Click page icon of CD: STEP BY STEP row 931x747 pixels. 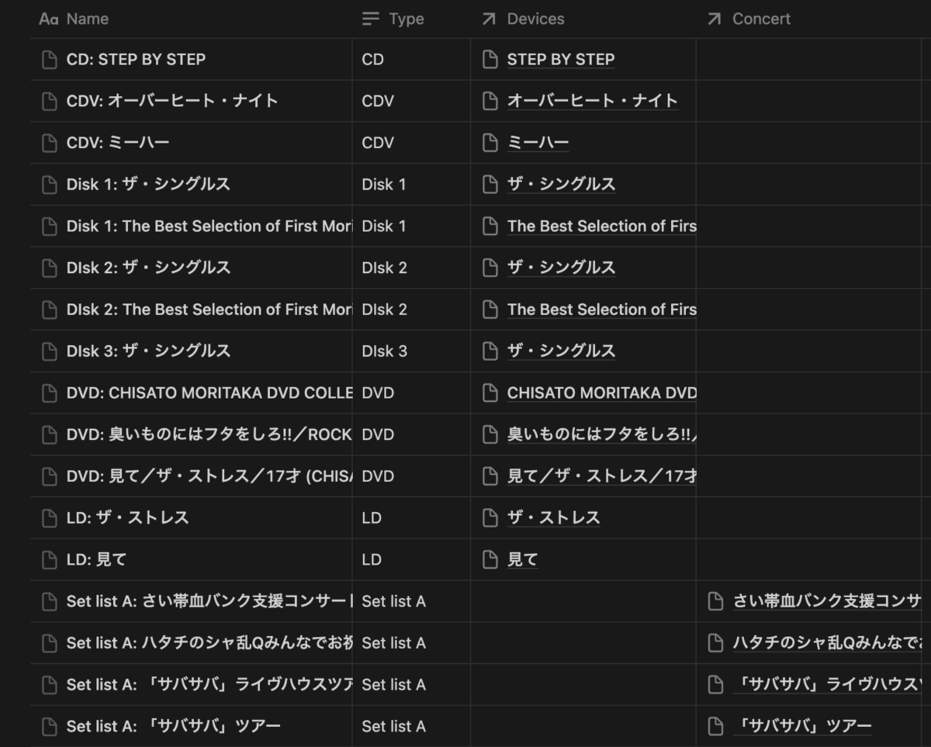[x=49, y=59]
